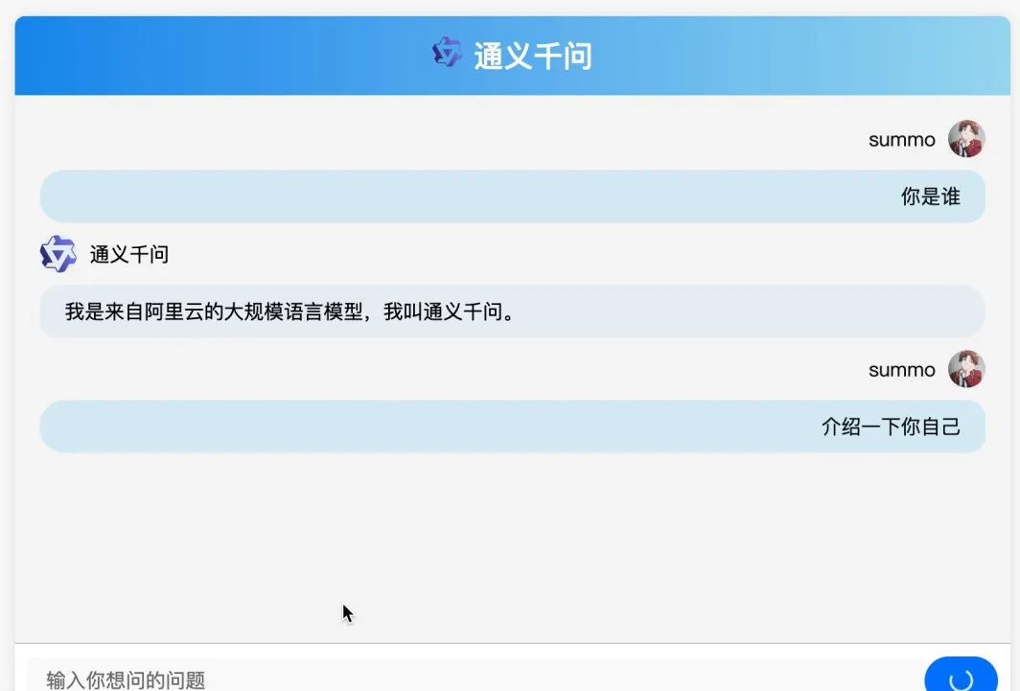
Task: Click the blue send button with loading spinner
Action: (x=961, y=676)
